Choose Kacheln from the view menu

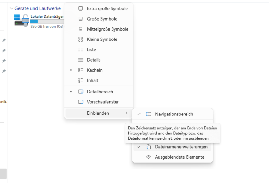pos(95,70)
